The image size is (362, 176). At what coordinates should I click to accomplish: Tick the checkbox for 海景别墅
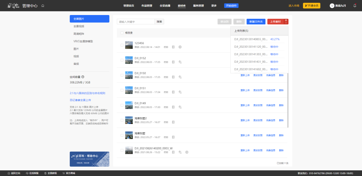tap(122, 135)
